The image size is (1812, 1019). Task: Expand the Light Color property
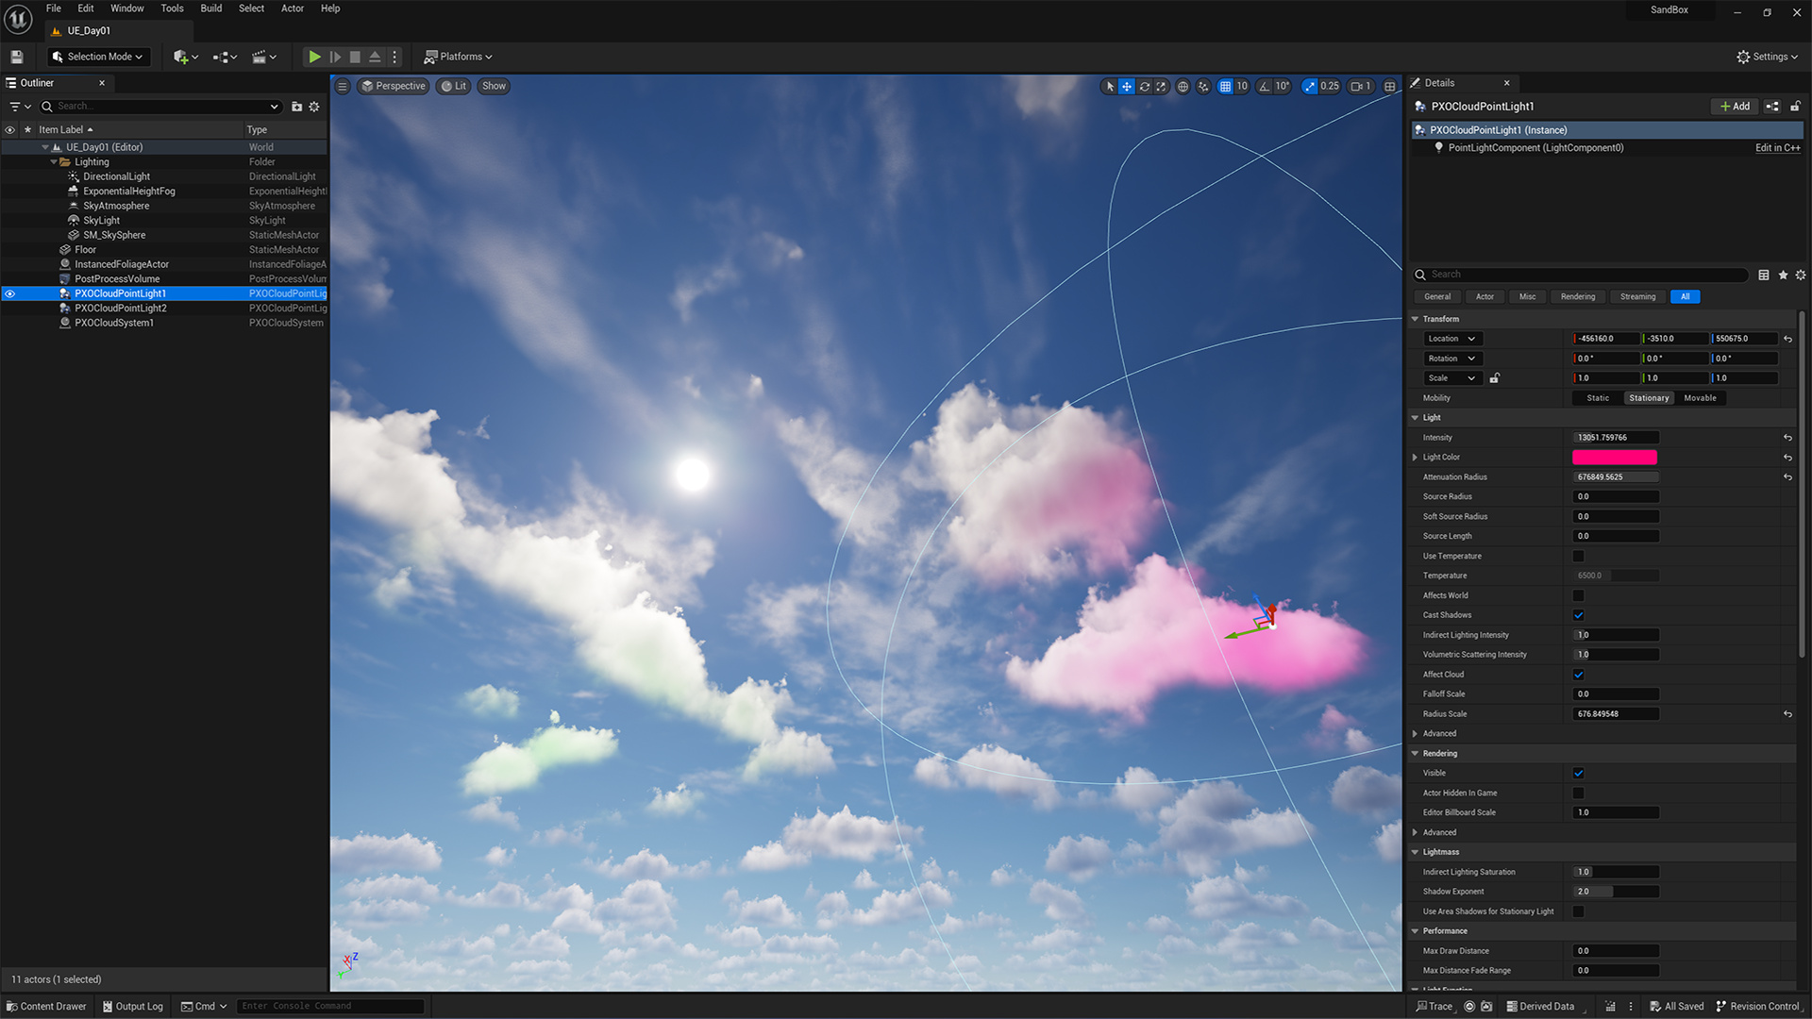click(1415, 458)
